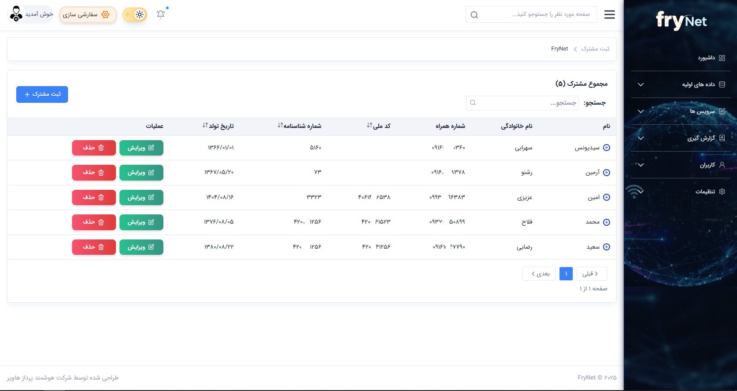Screen dimensions: 737x391
Task: Click the user avatar خوش آمدید
Action: tap(31, 14)
